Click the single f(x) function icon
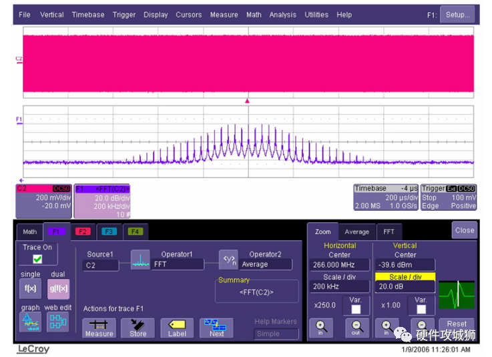 tap(30, 289)
